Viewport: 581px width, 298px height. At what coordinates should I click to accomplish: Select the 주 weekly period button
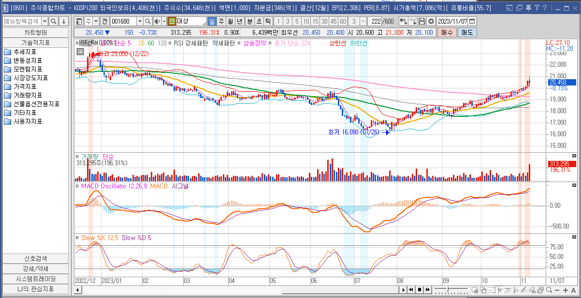coord(221,21)
